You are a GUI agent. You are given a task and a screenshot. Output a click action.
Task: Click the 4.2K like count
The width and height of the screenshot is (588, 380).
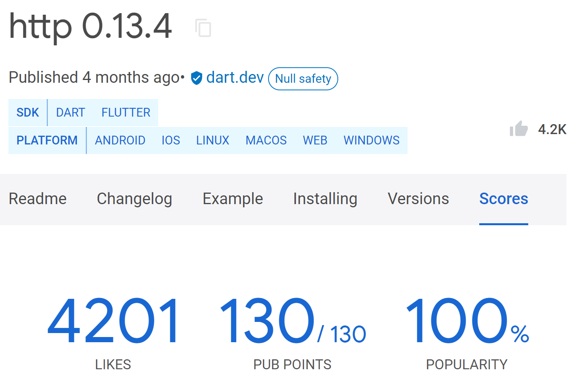point(552,129)
